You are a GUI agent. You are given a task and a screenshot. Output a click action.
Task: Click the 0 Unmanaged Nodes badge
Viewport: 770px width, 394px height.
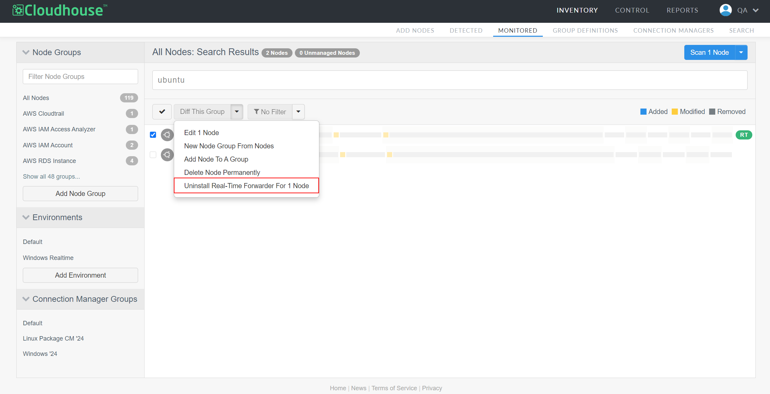click(327, 53)
